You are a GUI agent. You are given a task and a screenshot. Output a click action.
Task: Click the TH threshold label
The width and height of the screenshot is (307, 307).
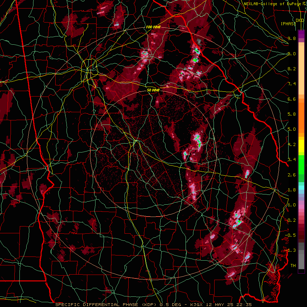(293, 266)
